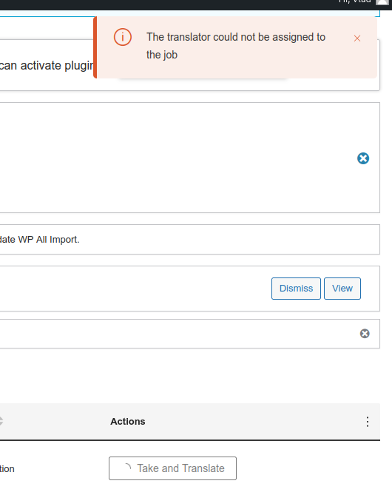Dismiss the notice with the grey circled X

click(x=365, y=334)
